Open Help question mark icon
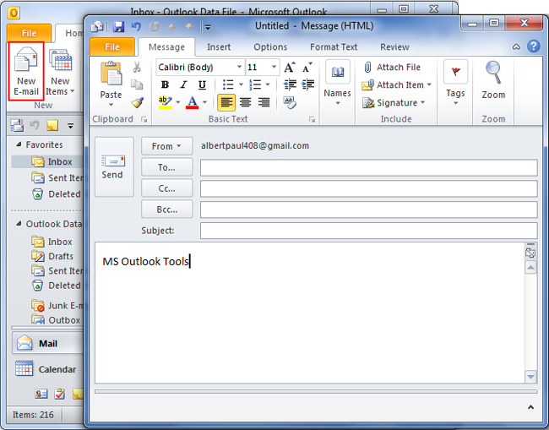The image size is (549, 430). pyautogui.click(x=533, y=46)
